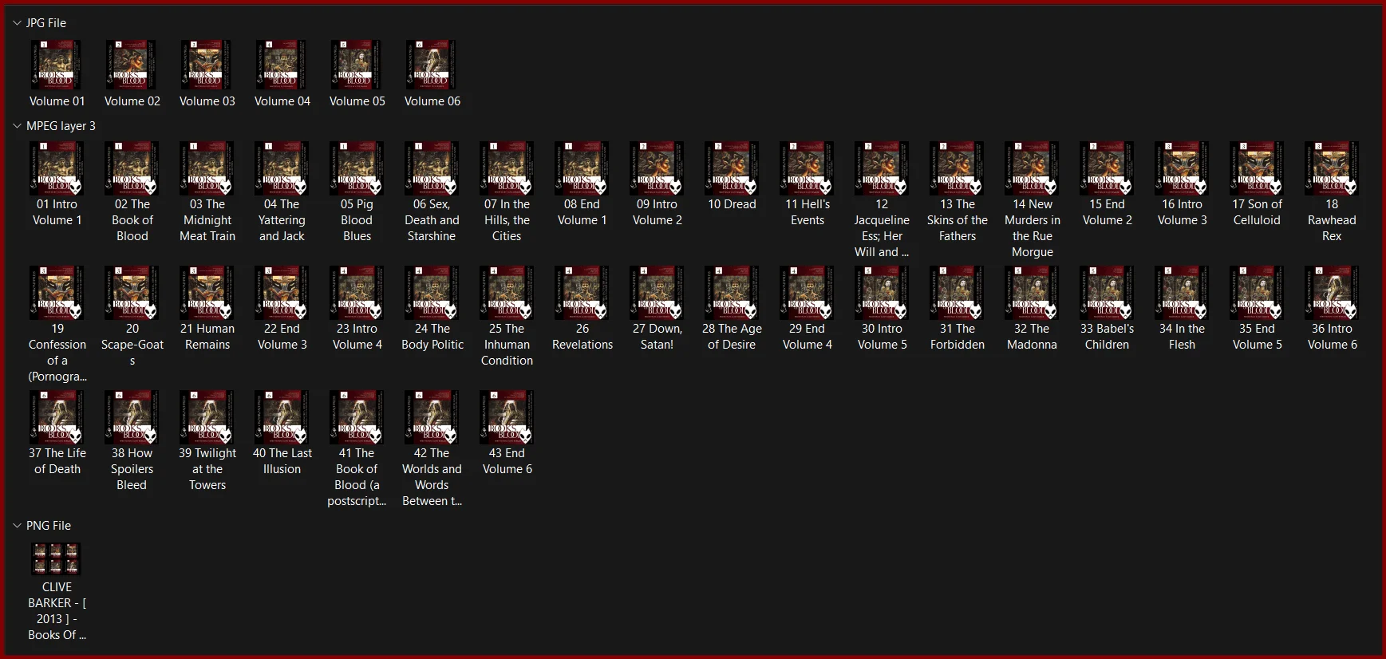Select the 03 The Midnight Meat Train audio icon
Image resolution: width=1386 pixels, height=659 pixels.
click(x=207, y=168)
